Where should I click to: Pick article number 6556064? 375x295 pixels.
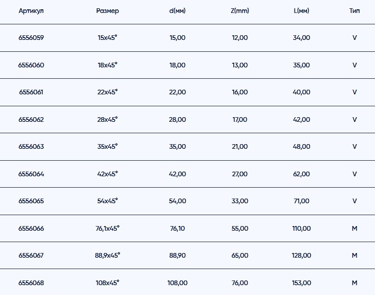coord(31,174)
